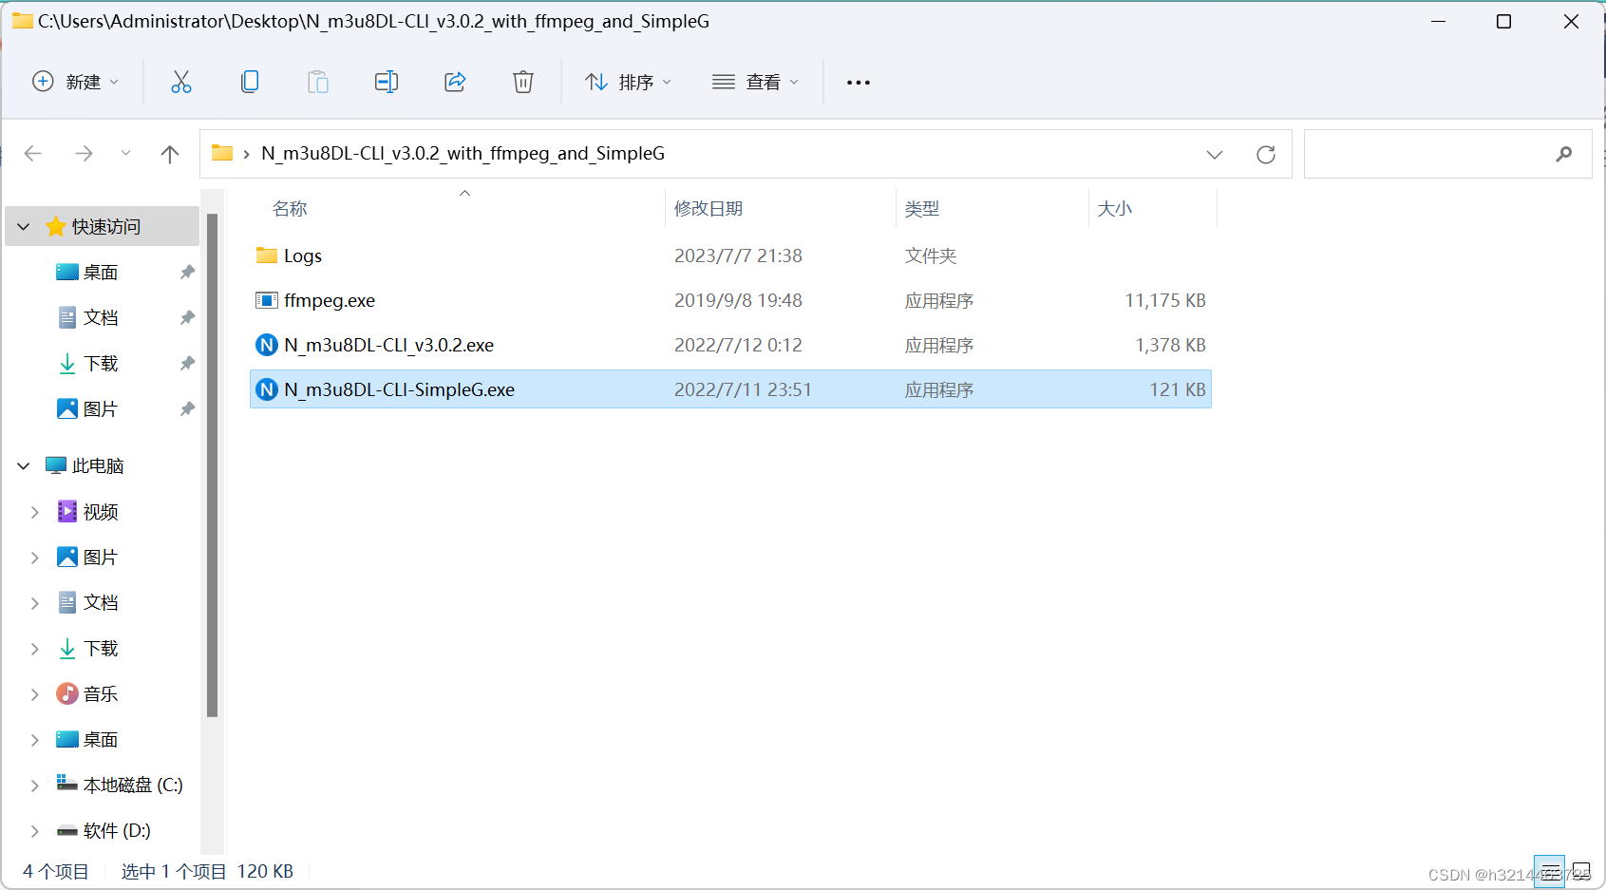Click the Delete trash icon
This screenshot has height=890, width=1606.
(523, 82)
